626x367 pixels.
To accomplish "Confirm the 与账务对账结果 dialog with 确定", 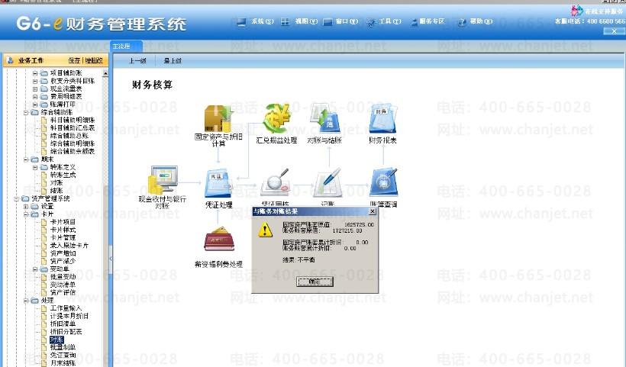I will [x=315, y=282].
